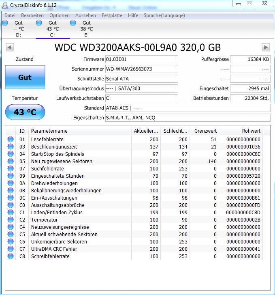Open the Hilfe menu
Screen dimensions: 275x295
133,15
